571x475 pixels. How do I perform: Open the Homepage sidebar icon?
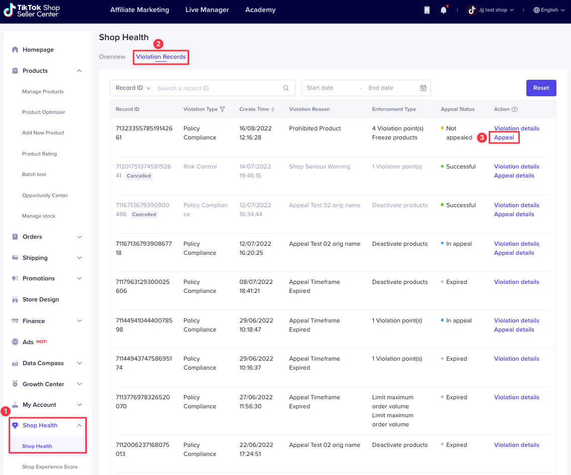(x=15, y=50)
